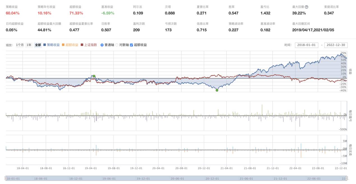Toggle the 策略收益 series label

click(x=53, y=45)
